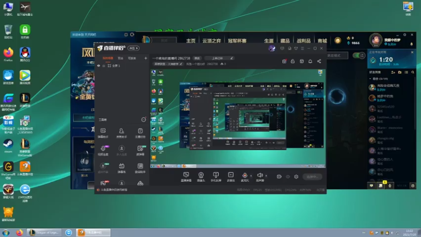Search friends magnifier icon in League client
Viewport: 421px width, 237px height.
(413, 72)
